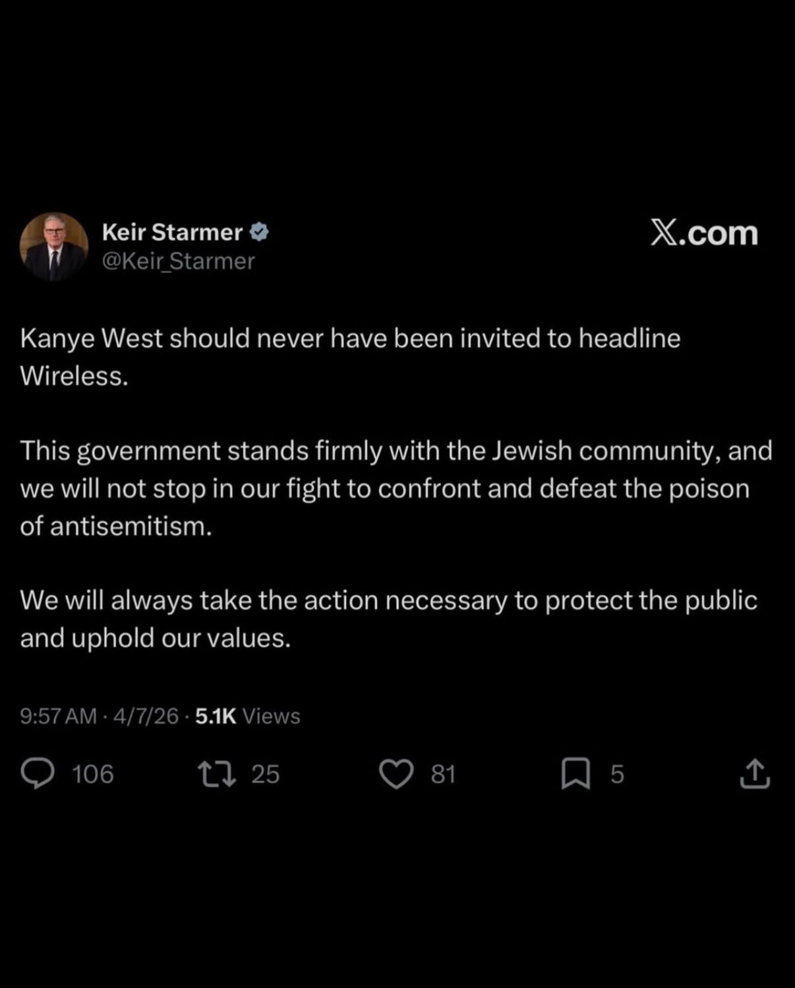Click the 25 reposts count
This screenshot has width=795, height=988.
click(x=266, y=774)
